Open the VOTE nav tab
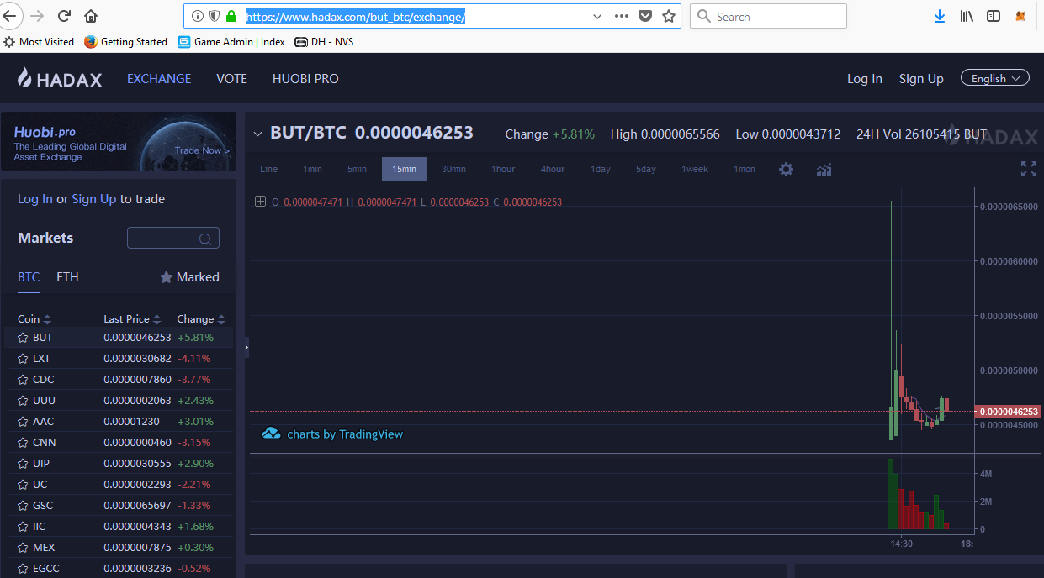This screenshot has height=578, width=1044. (x=231, y=79)
